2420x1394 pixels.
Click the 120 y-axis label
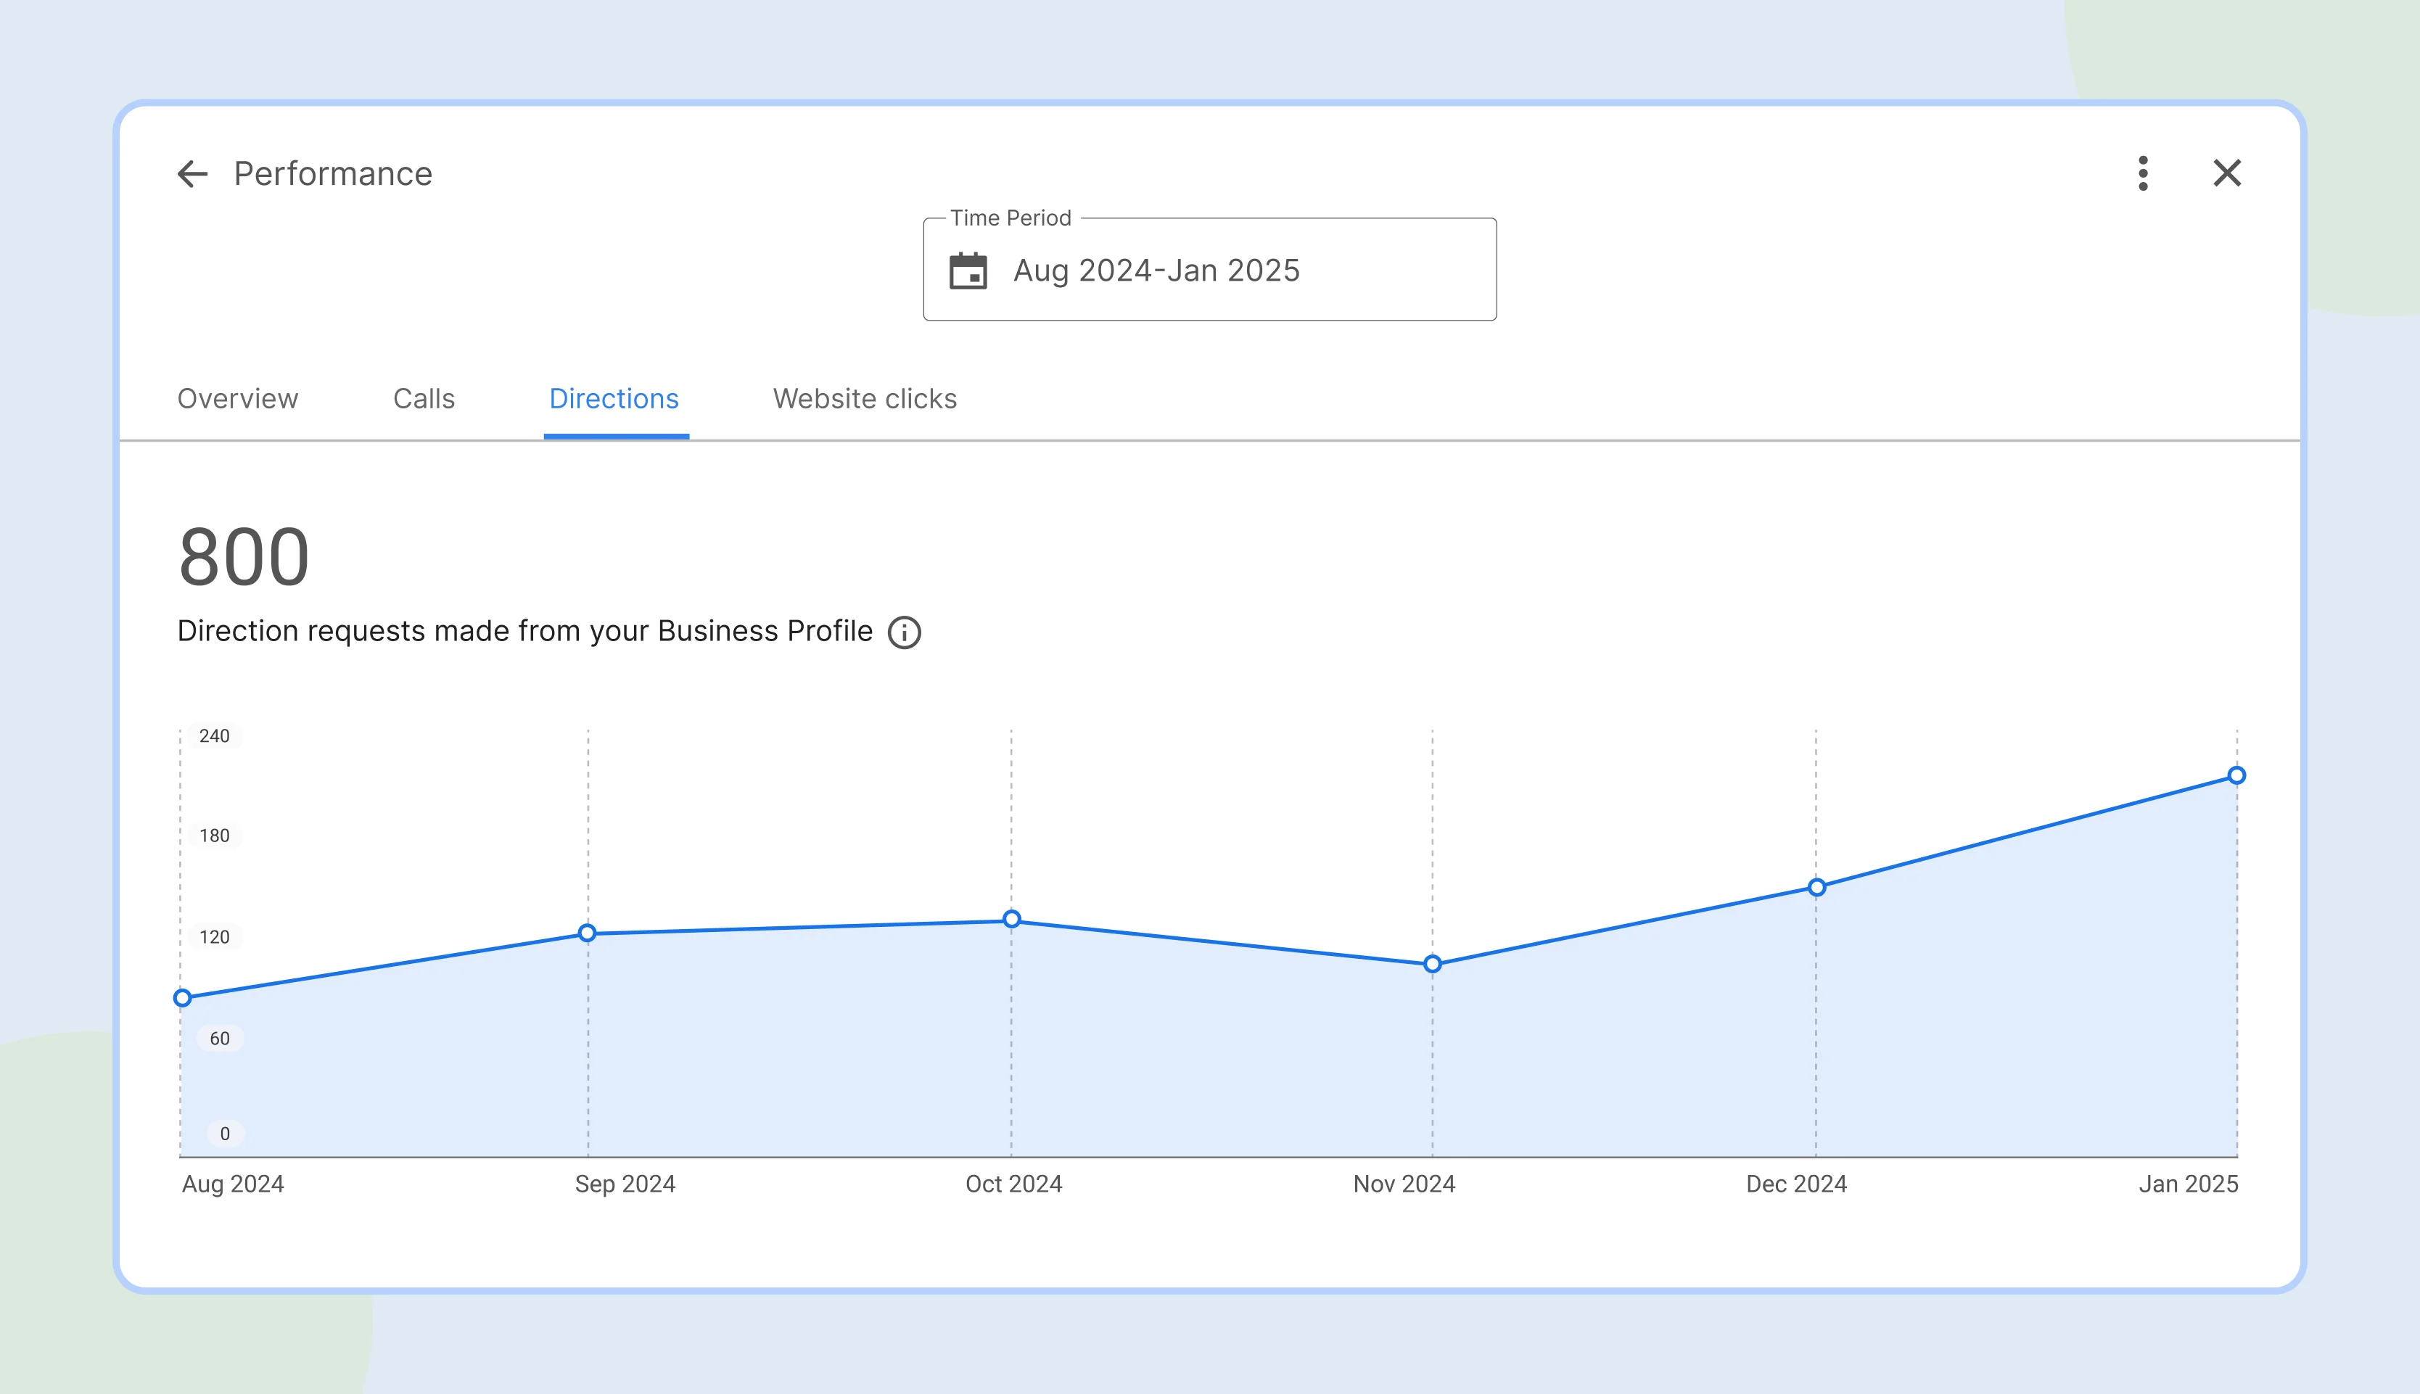215,936
